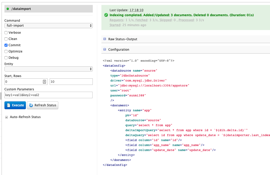Click the Rows field containing 10
270x175 pixels.
point(71,81)
